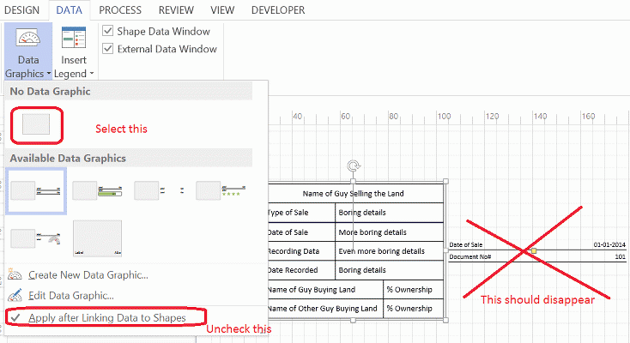This screenshot has height=343, width=630.
Task: Select the blank No Data Graphic thumbnail
Action: (36, 126)
